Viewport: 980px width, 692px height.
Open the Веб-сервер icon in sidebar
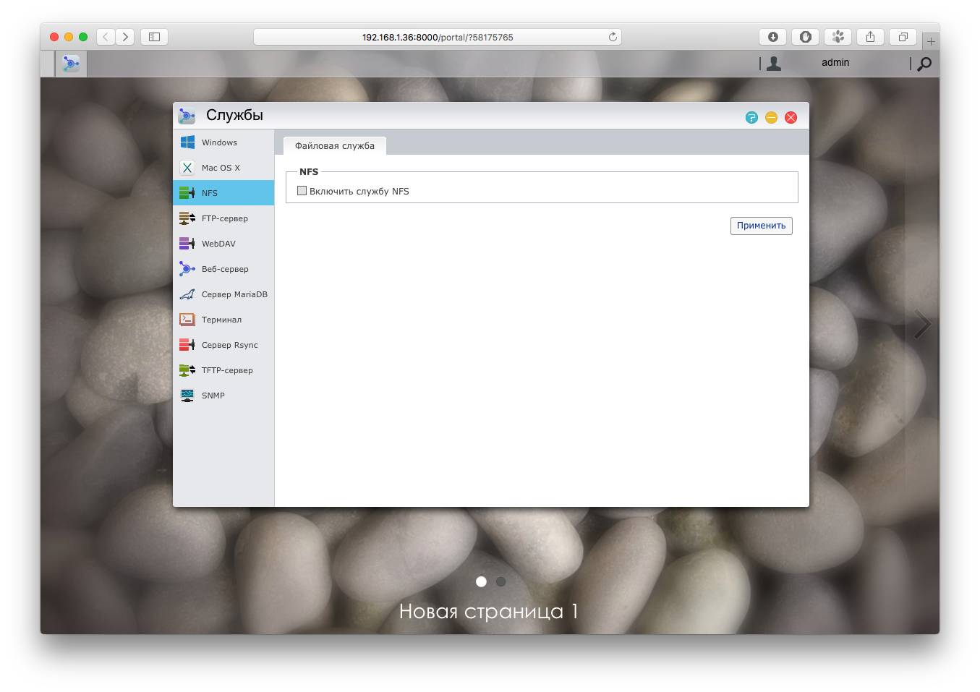pyautogui.click(x=187, y=269)
